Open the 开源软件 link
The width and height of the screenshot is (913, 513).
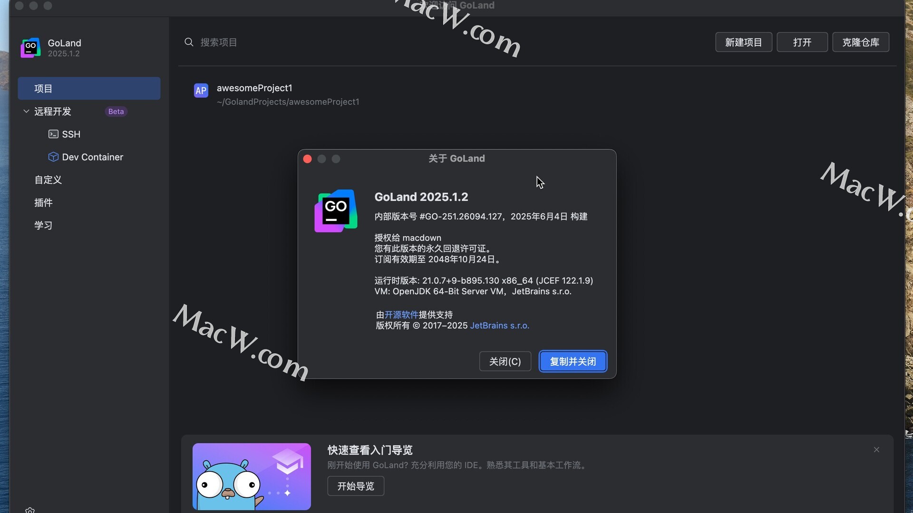[401, 315]
